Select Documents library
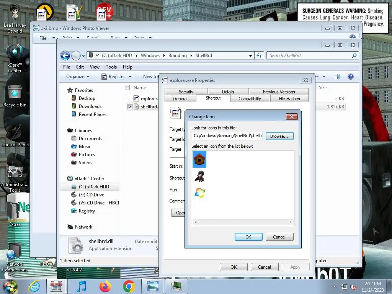Image resolution: width=392 pixels, height=294 pixels. click(x=90, y=139)
